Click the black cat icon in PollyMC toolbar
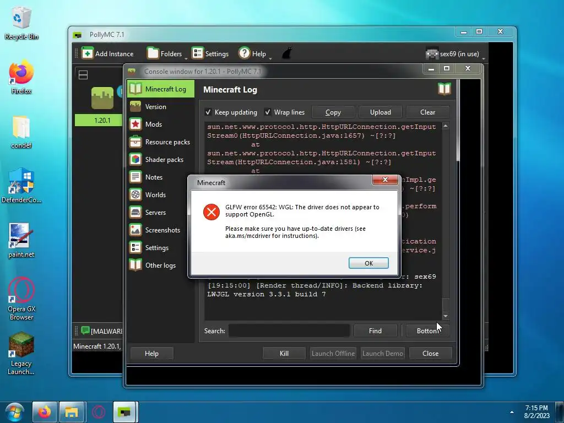The height and width of the screenshot is (423, 564). click(286, 53)
